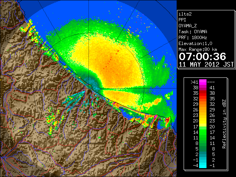Click the "41" label right of purple band

click(212, 88)
